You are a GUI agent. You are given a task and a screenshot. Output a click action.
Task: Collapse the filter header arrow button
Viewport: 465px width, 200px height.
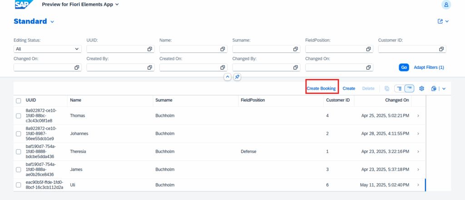(x=228, y=77)
